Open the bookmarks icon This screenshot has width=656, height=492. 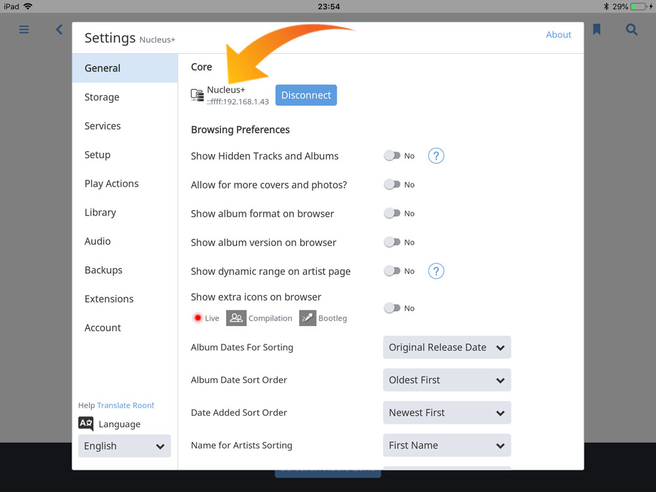point(596,30)
